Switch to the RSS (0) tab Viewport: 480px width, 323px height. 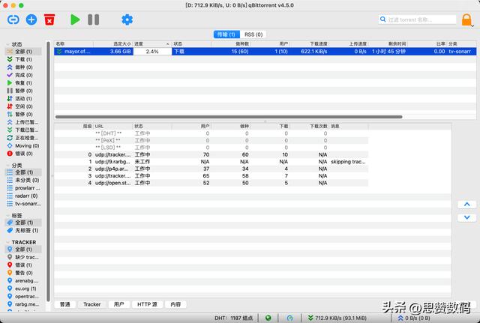[x=253, y=34]
